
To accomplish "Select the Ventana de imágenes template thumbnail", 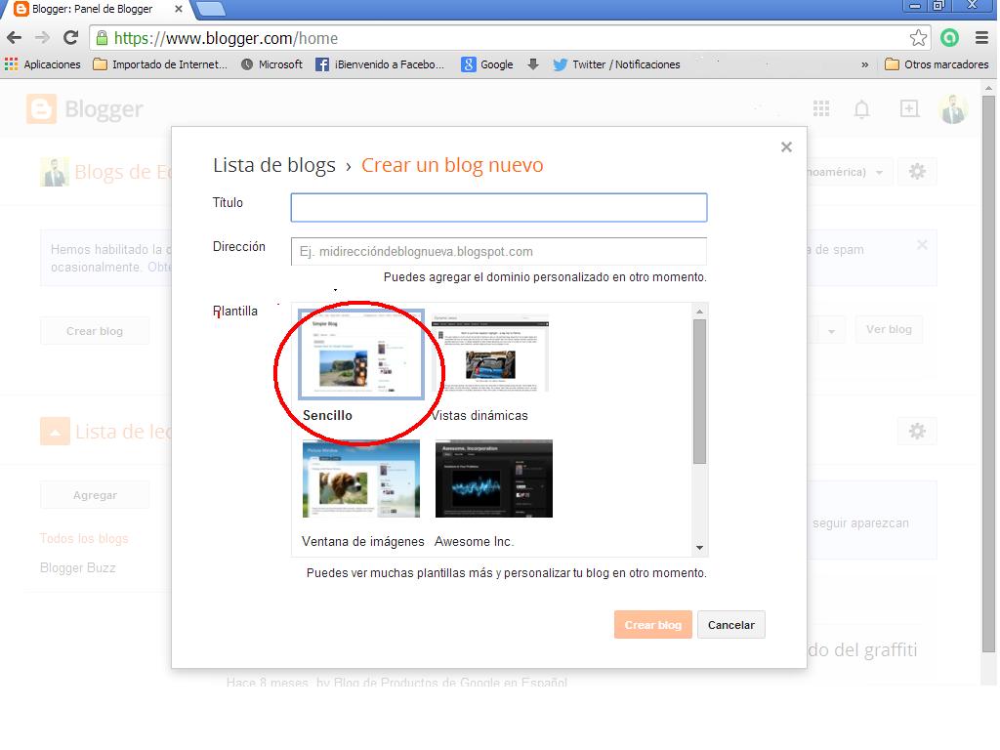I will tap(361, 479).
